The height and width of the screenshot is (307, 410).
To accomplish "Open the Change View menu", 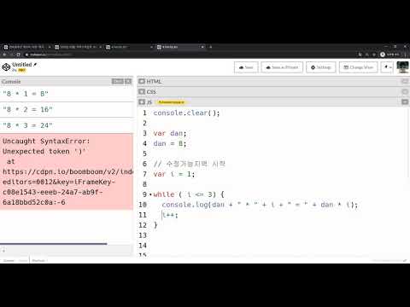I will click(359, 67).
